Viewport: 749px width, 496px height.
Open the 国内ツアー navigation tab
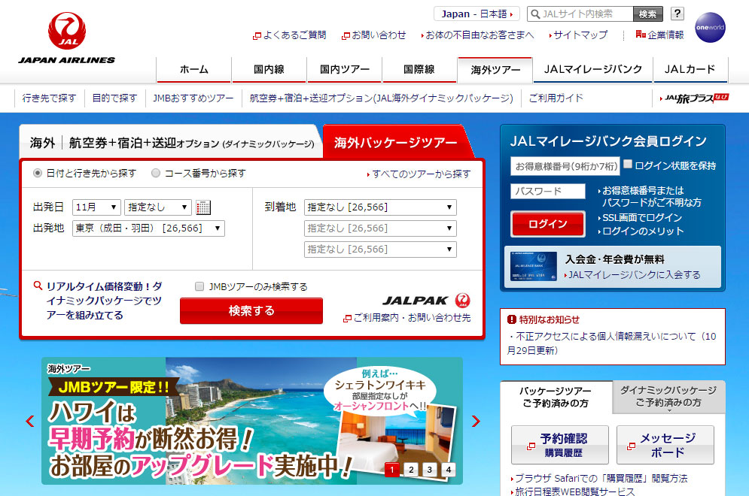pos(345,70)
